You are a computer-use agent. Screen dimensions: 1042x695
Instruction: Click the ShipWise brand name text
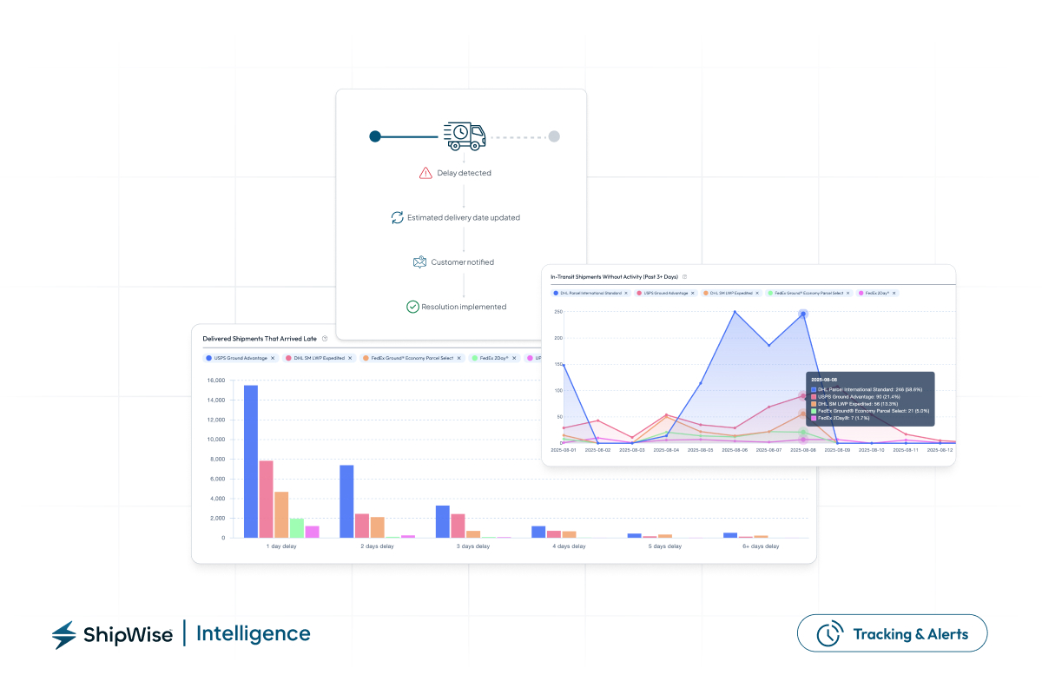click(x=129, y=635)
